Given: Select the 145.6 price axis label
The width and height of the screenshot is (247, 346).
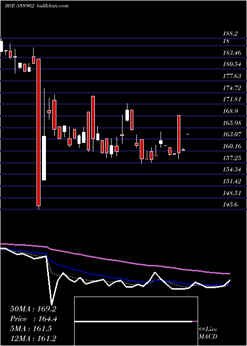Looking at the screenshot, I should pyautogui.click(x=231, y=205).
